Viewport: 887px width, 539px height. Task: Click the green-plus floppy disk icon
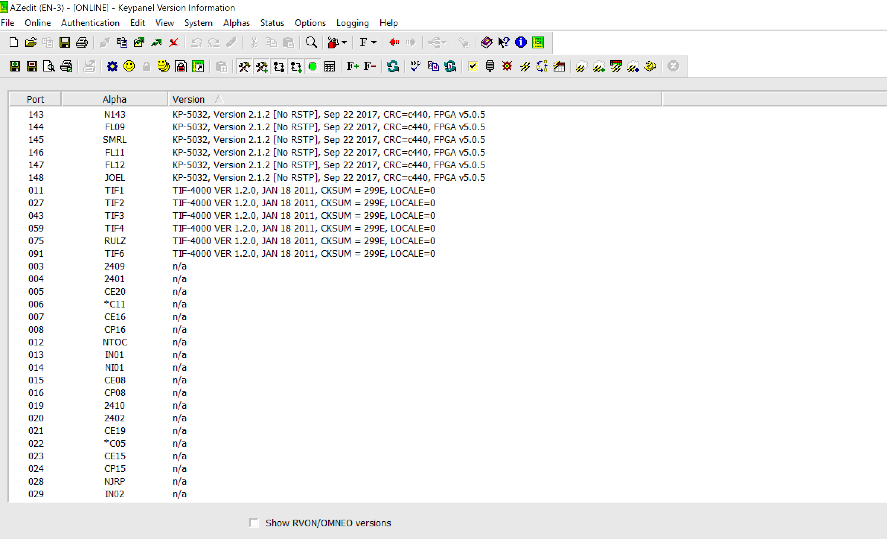pos(15,67)
